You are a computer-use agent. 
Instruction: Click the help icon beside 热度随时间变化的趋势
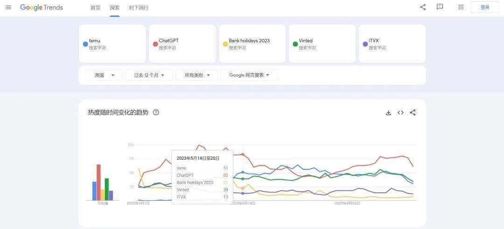[x=156, y=112]
